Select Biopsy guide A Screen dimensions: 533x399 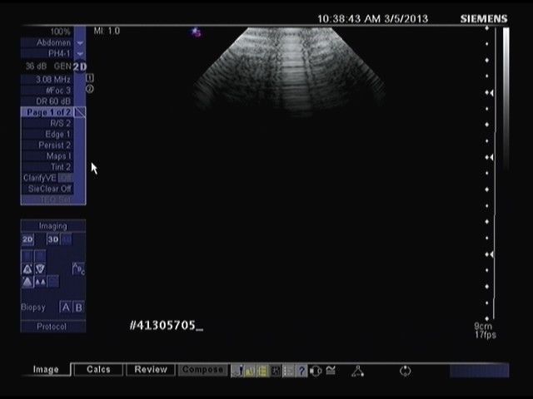pyautogui.click(x=66, y=308)
